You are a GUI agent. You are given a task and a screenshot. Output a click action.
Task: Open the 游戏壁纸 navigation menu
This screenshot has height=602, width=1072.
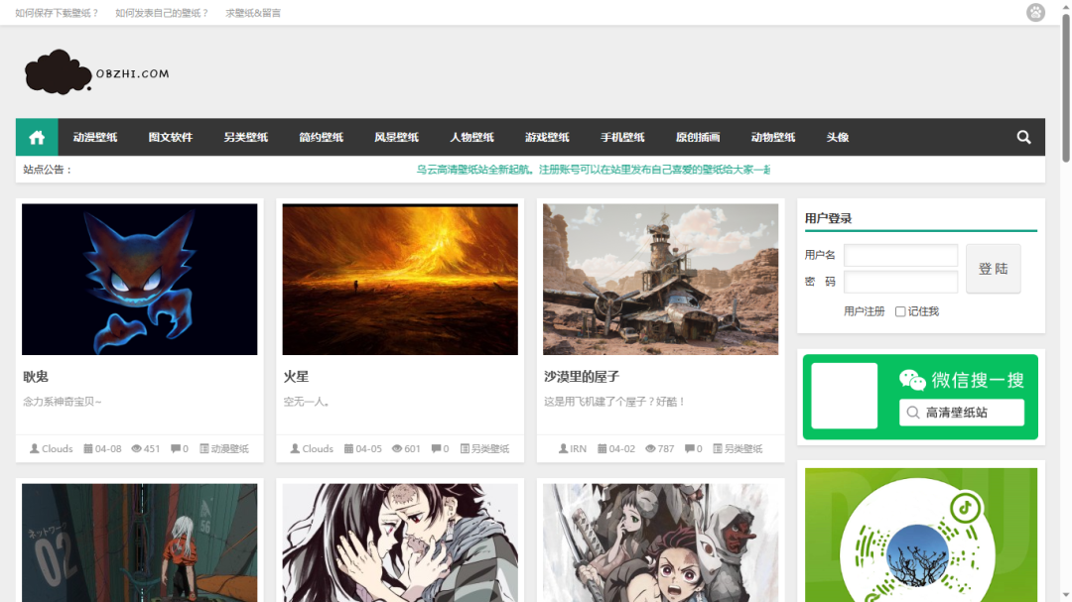[x=546, y=137]
